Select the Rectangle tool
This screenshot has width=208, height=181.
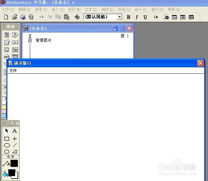tap(7, 139)
